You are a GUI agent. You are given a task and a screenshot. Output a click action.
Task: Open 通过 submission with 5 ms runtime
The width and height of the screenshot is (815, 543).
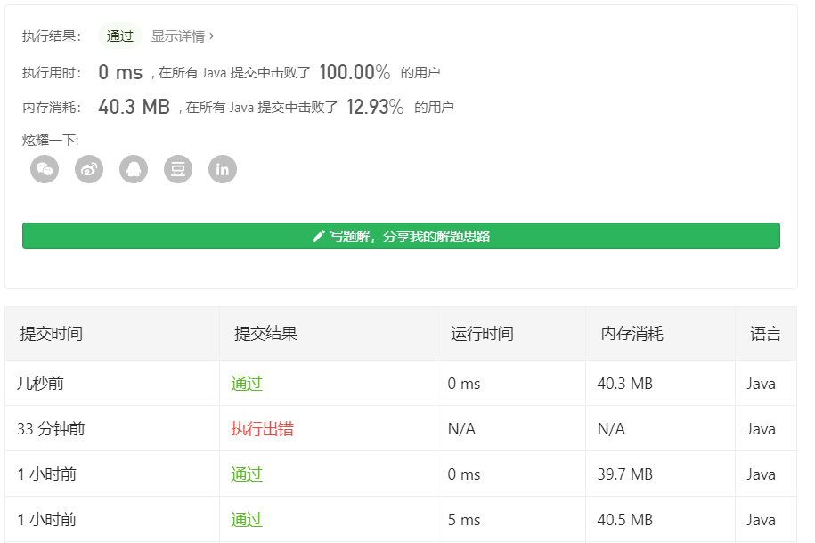(247, 520)
